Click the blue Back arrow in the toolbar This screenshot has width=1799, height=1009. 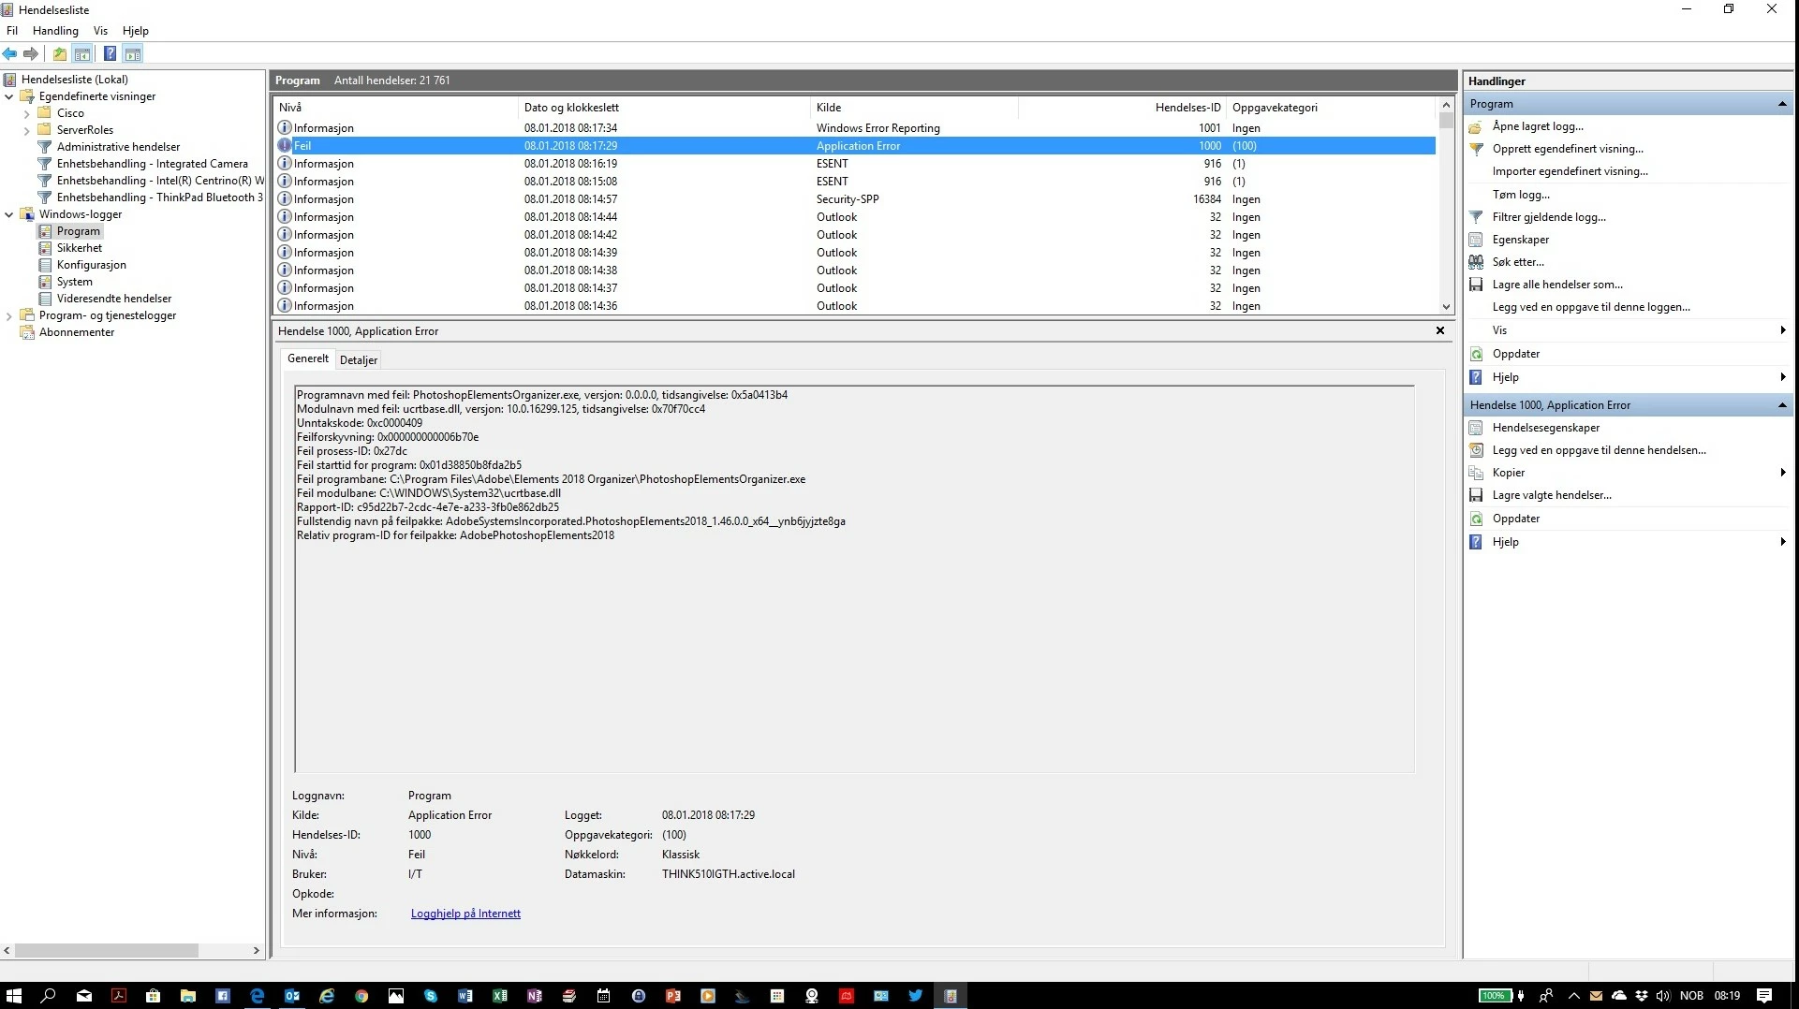click(10, 54)
